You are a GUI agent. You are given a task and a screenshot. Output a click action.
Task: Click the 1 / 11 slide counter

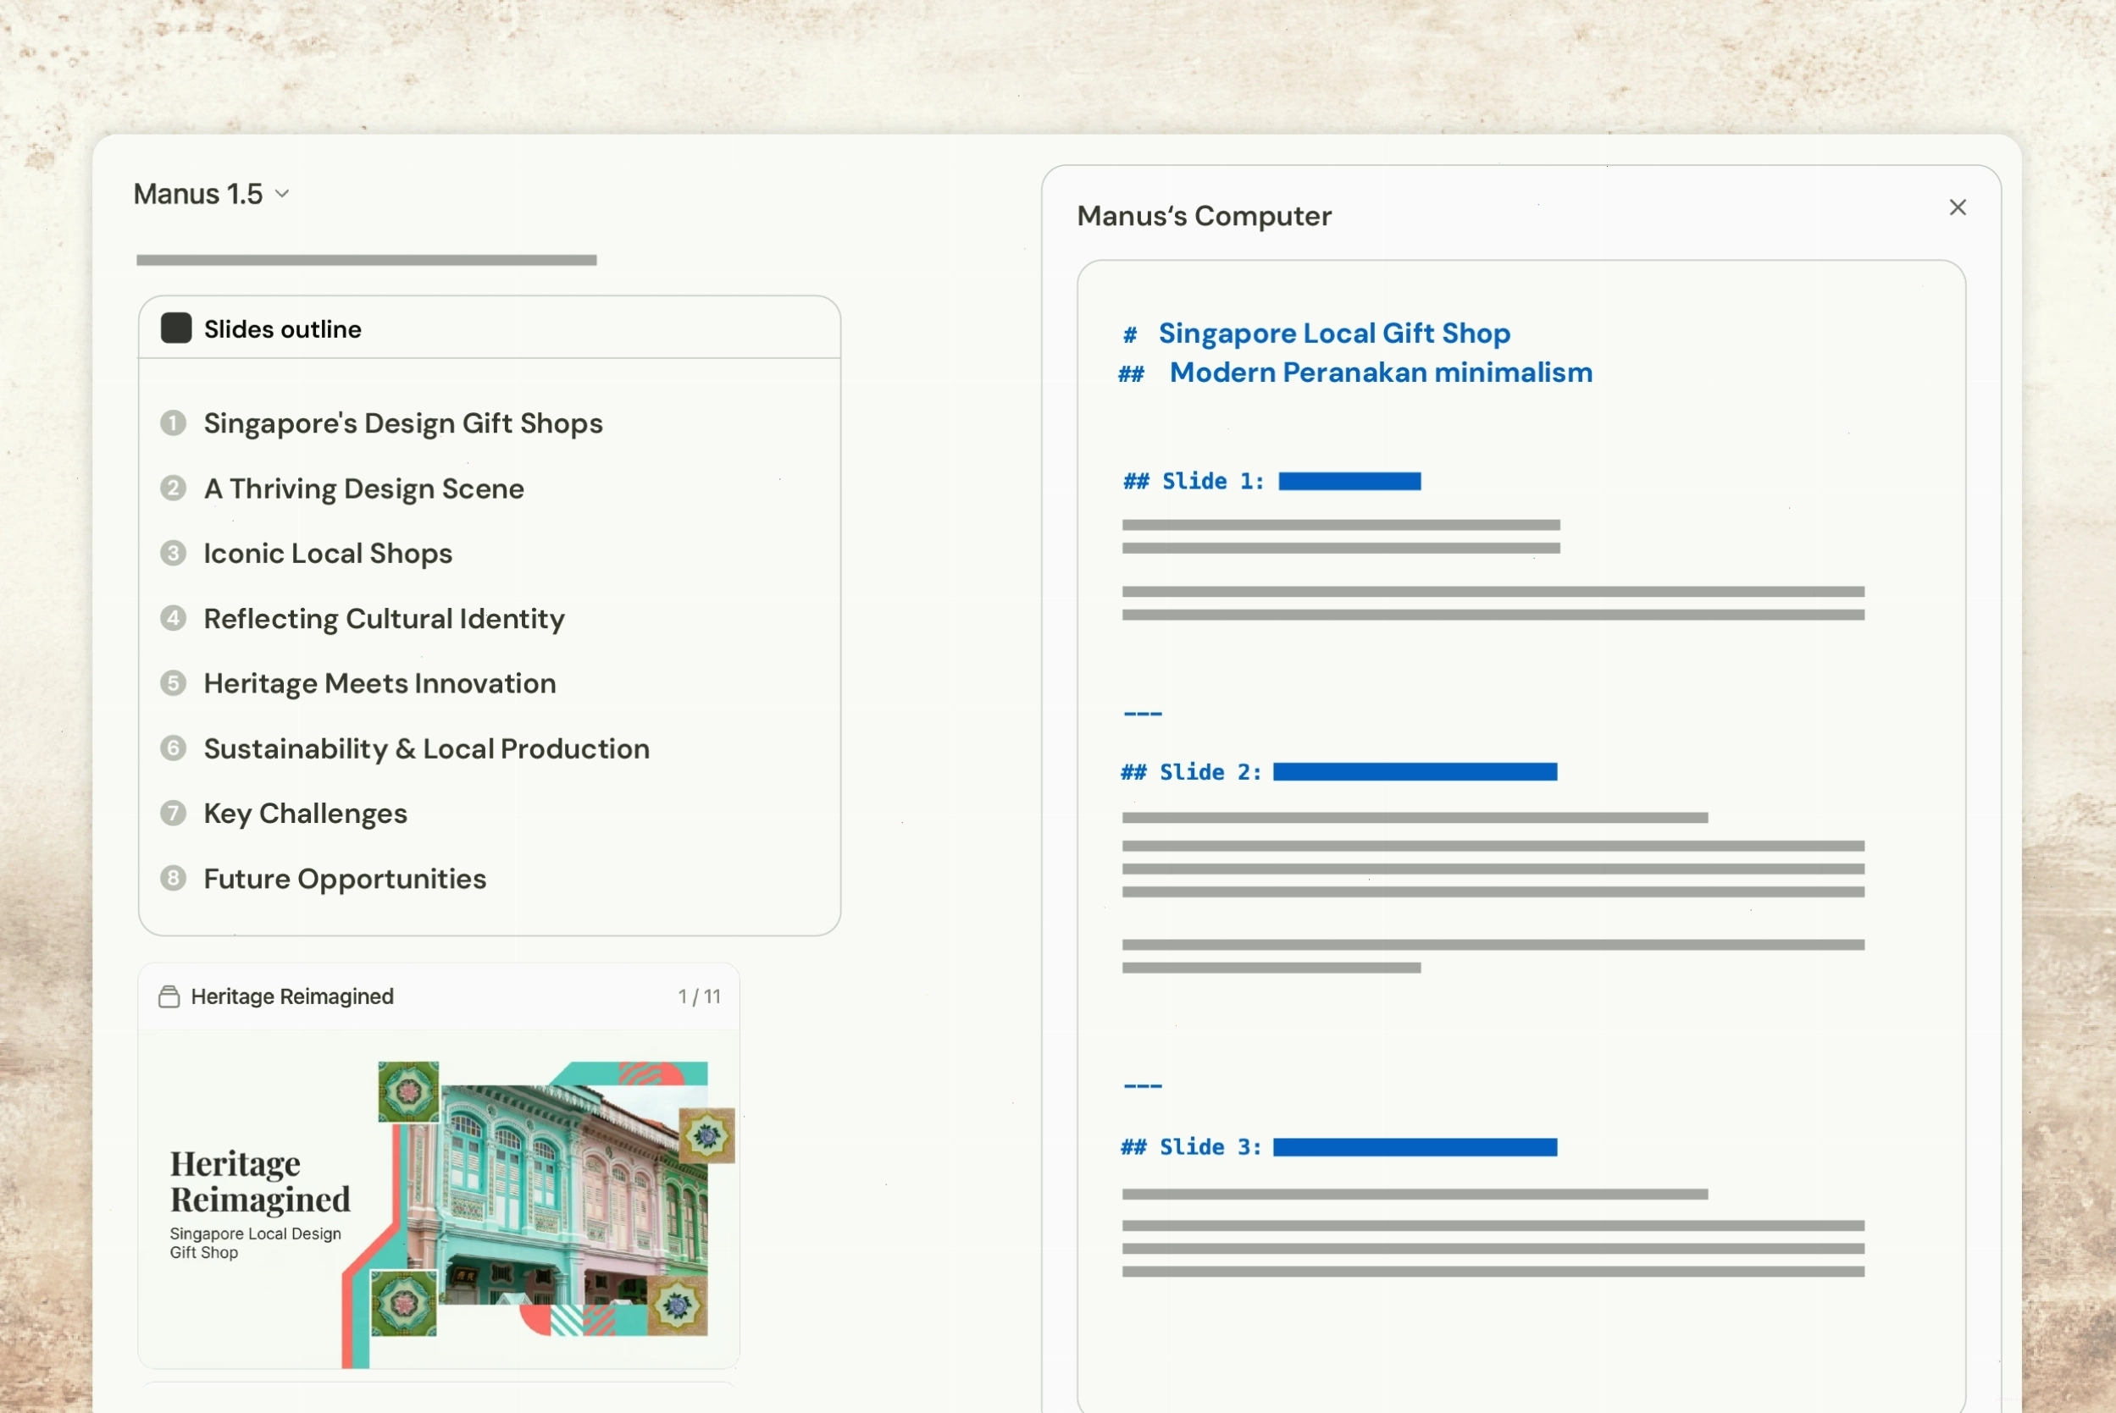[x=699, y=996]
